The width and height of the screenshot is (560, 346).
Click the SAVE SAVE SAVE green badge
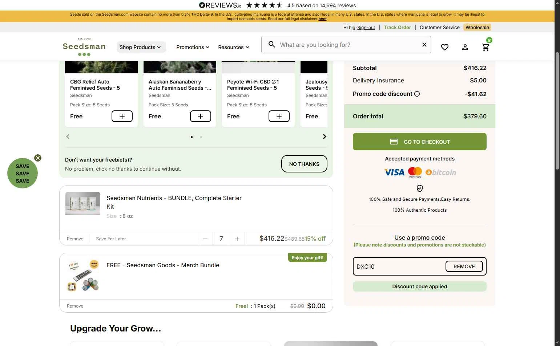point(23,174)
